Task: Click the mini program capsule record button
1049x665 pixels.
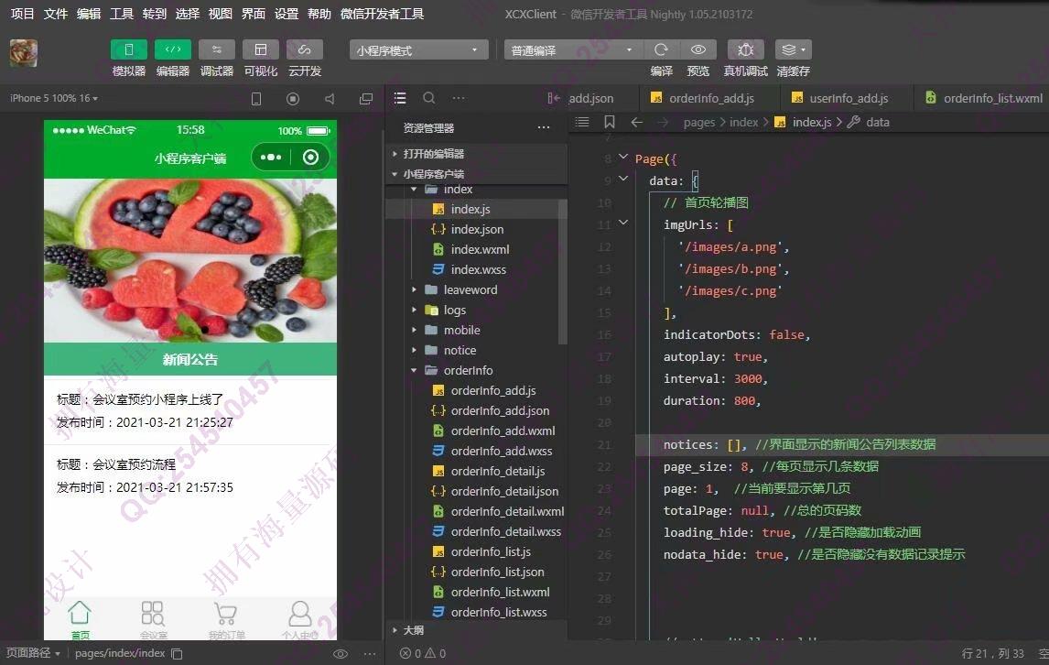Action: click(x=310, y=158)
